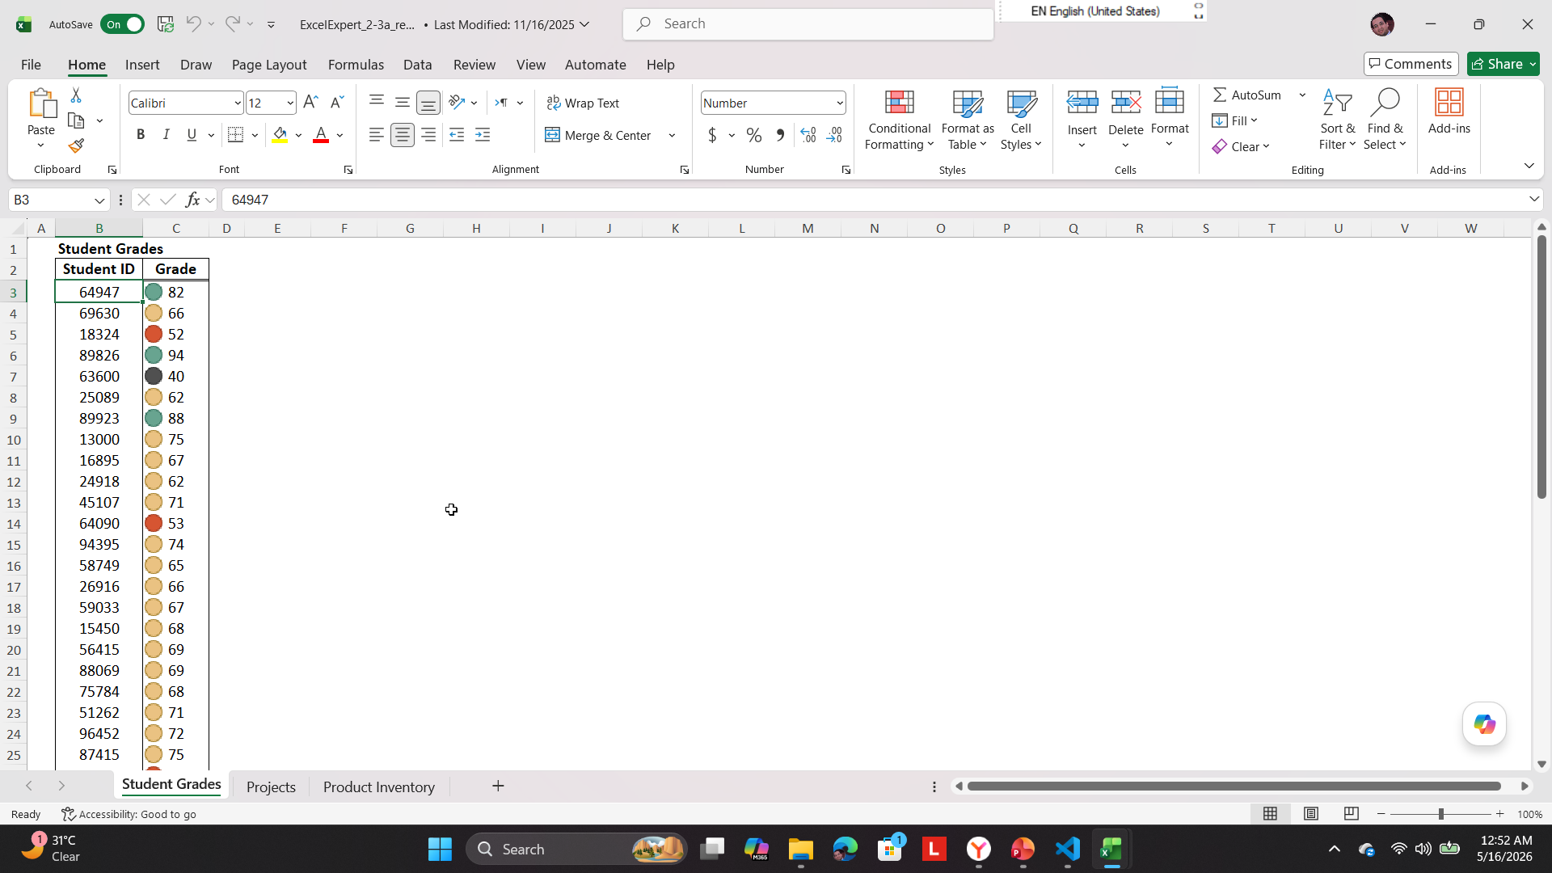The width and height of the screenshot is (1552, 873).
Task: Open Format as Table gallery
Action: click(968, 120)
